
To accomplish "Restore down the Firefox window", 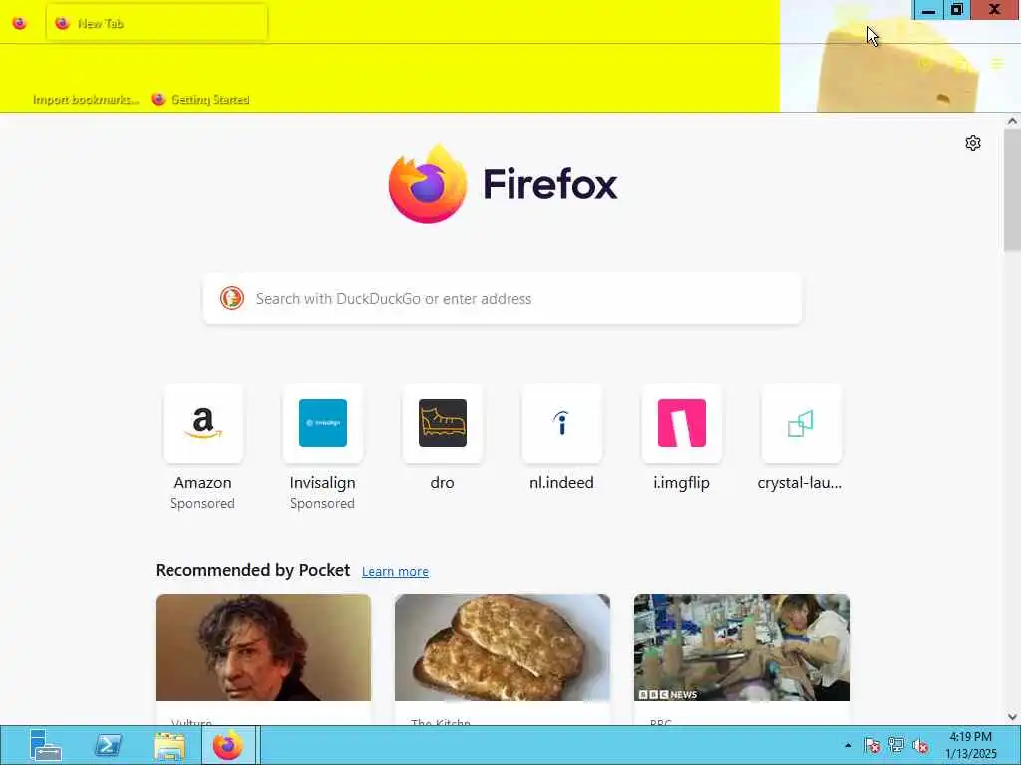I will [956, 10].
